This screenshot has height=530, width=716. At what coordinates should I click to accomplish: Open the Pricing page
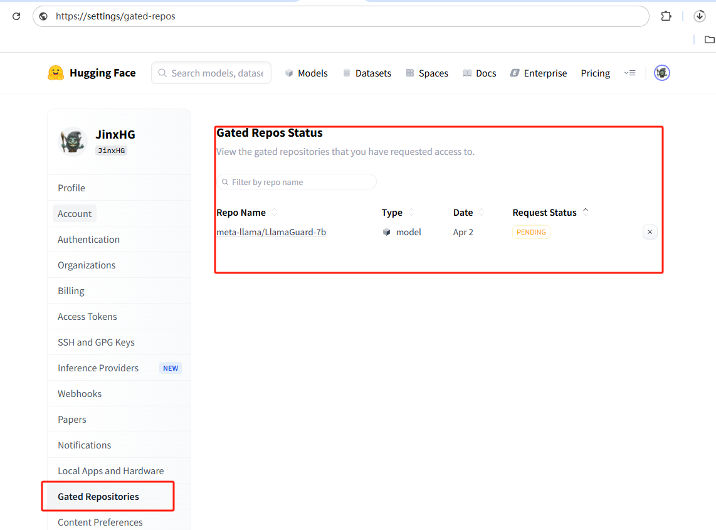[595, 73]
